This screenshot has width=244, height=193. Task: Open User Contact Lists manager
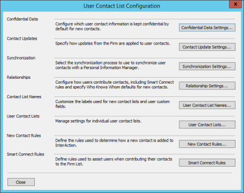coord(207,125)
